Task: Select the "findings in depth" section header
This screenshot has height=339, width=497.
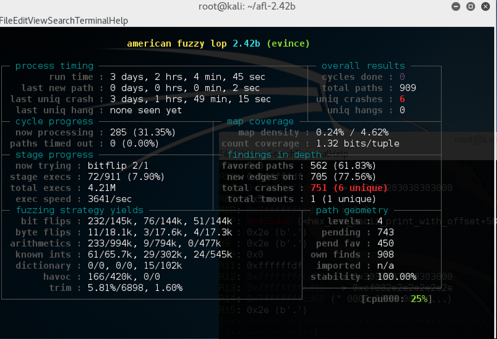Action: [275, 155]
